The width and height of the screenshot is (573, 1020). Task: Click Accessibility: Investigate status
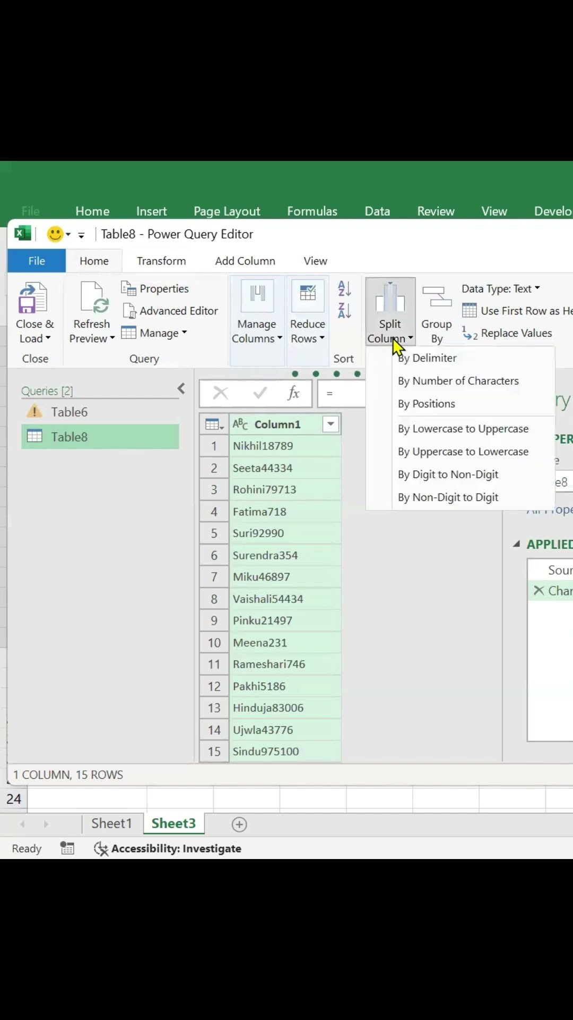click(168, 848)
